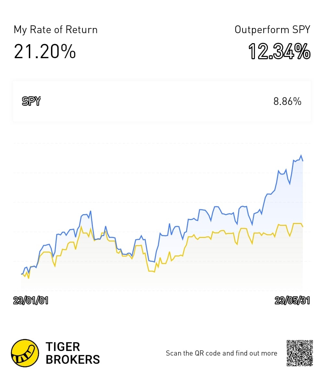Click the 'My Rate of Return' label
The image size is (324, 378).
tap(56, 30)
